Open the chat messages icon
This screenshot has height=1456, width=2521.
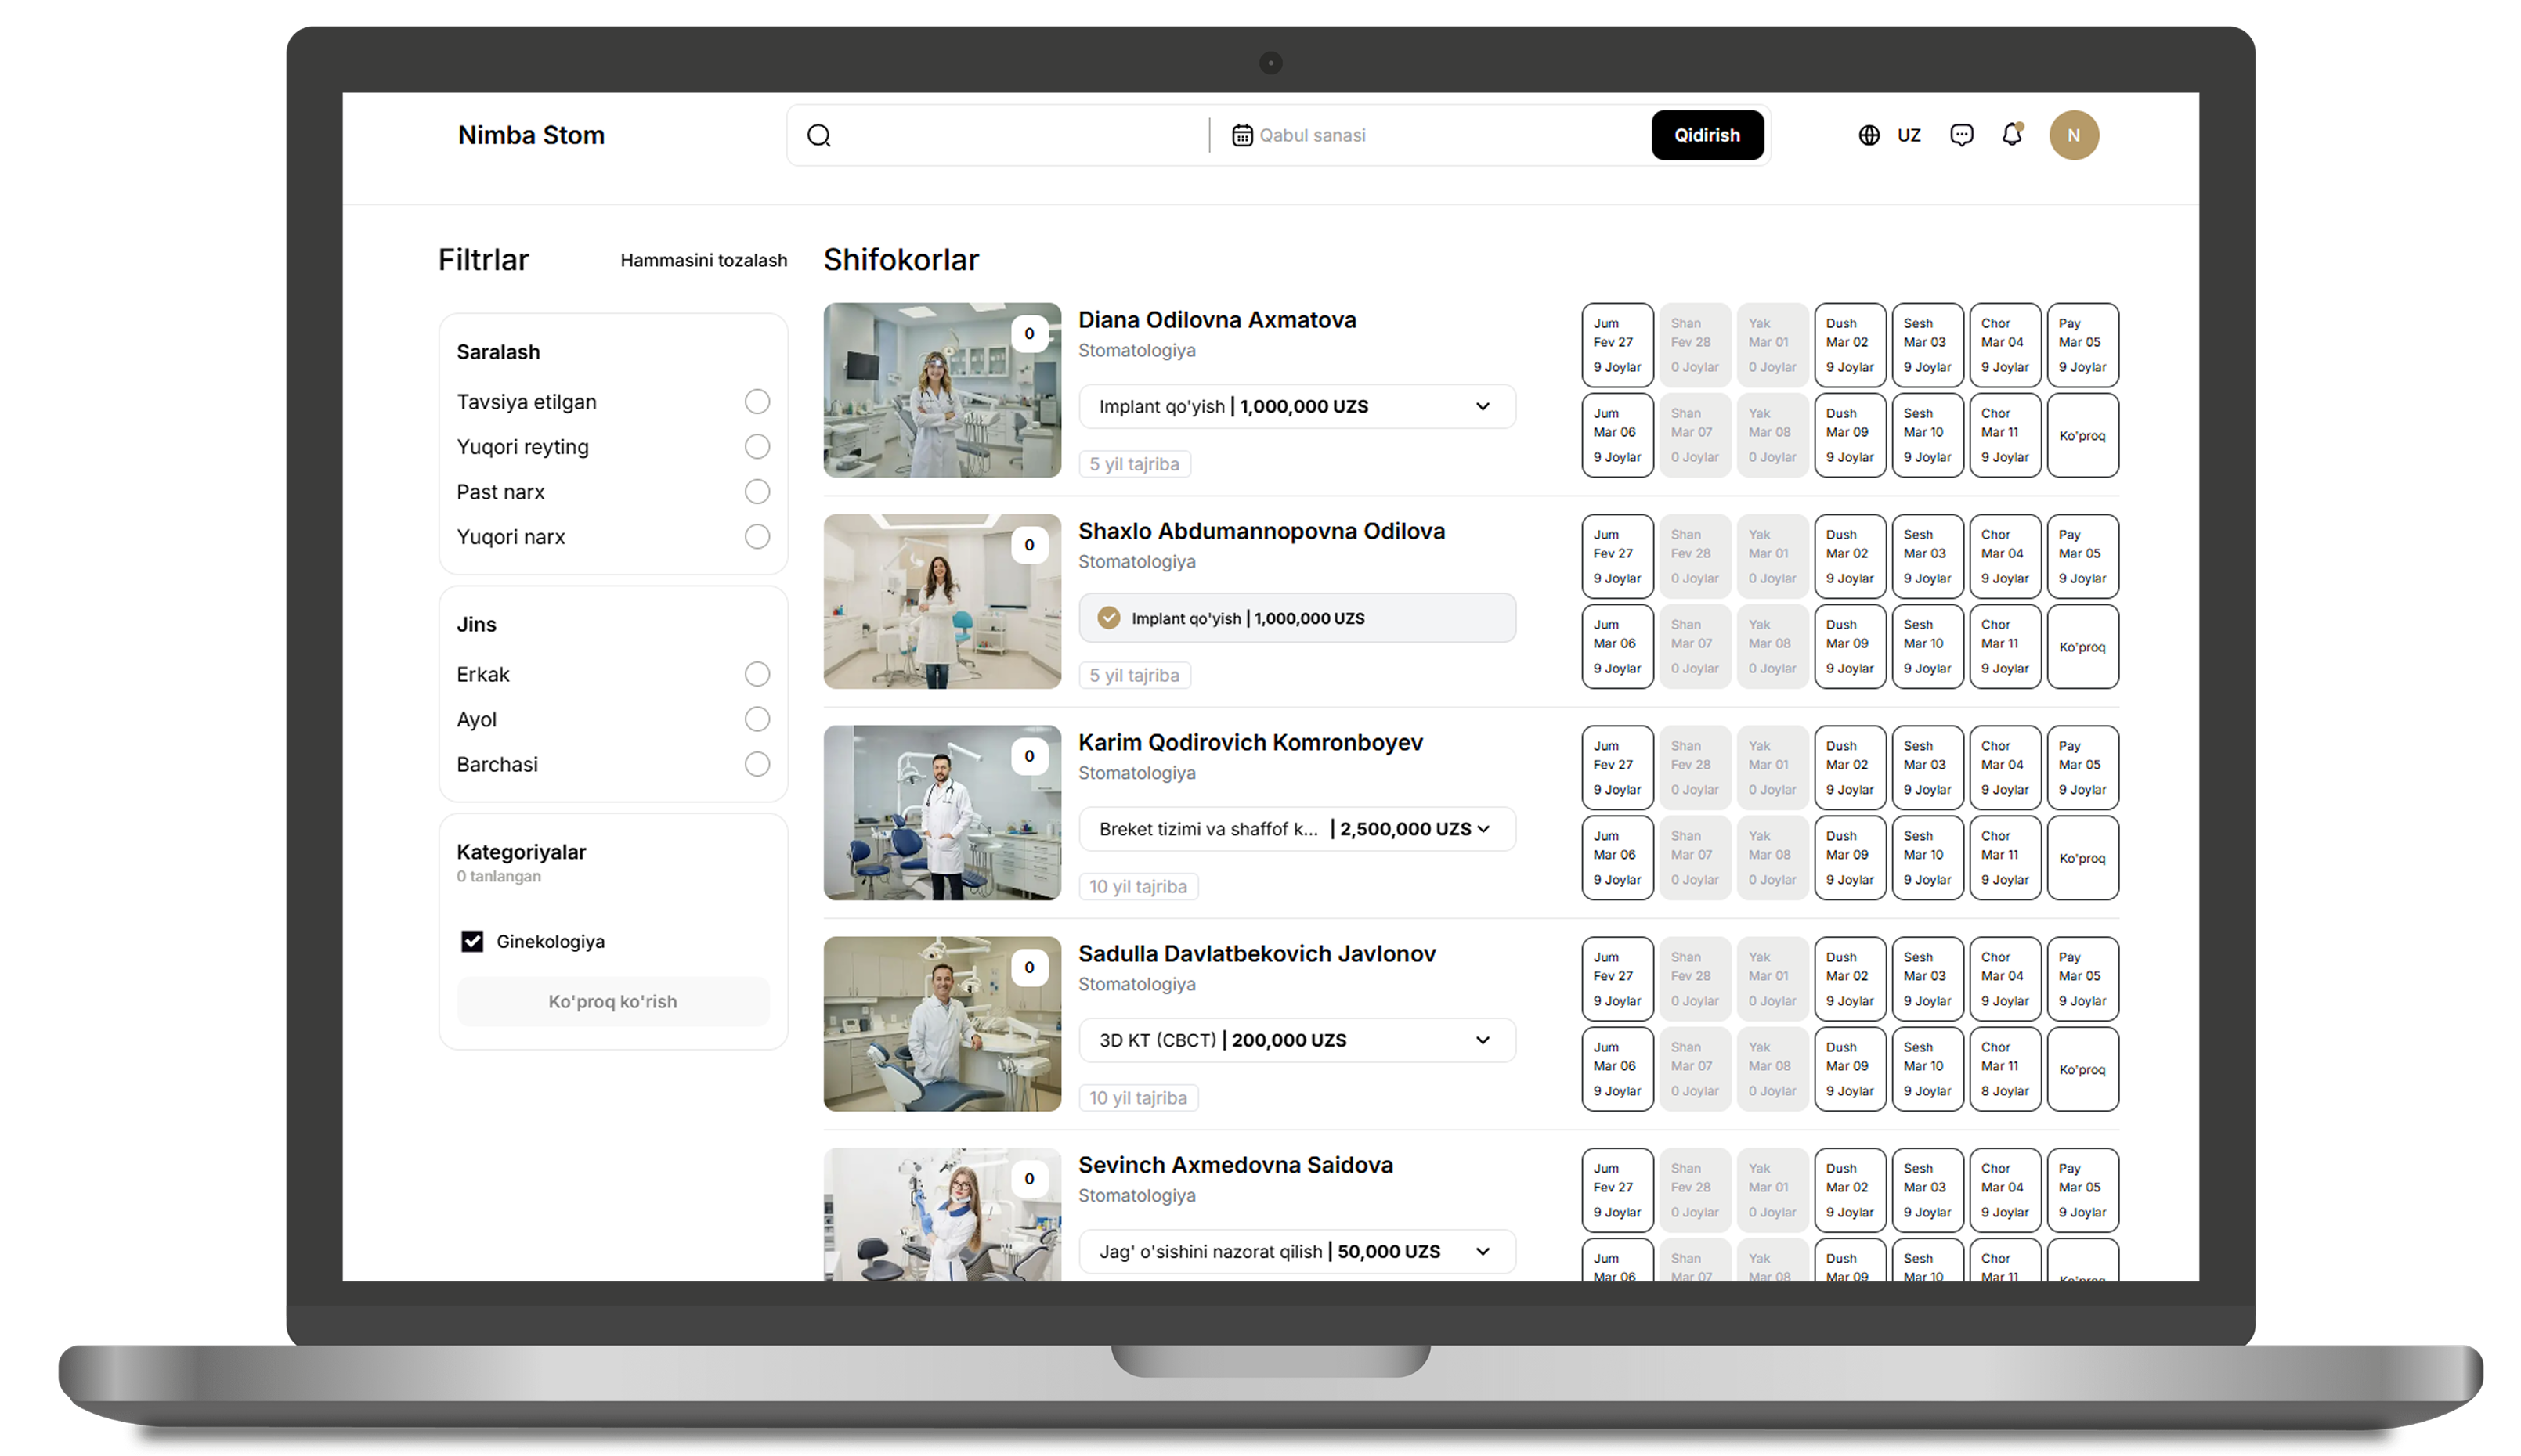(1961, 135)
